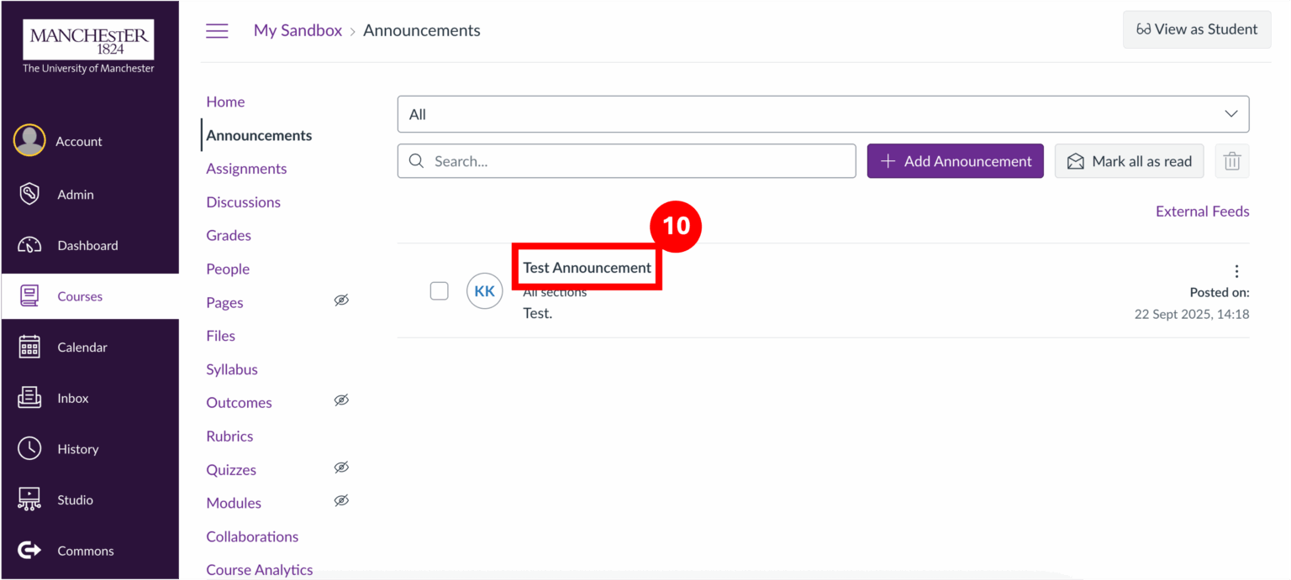
Task: View History from the sidebar
Action: click(78, 448)
